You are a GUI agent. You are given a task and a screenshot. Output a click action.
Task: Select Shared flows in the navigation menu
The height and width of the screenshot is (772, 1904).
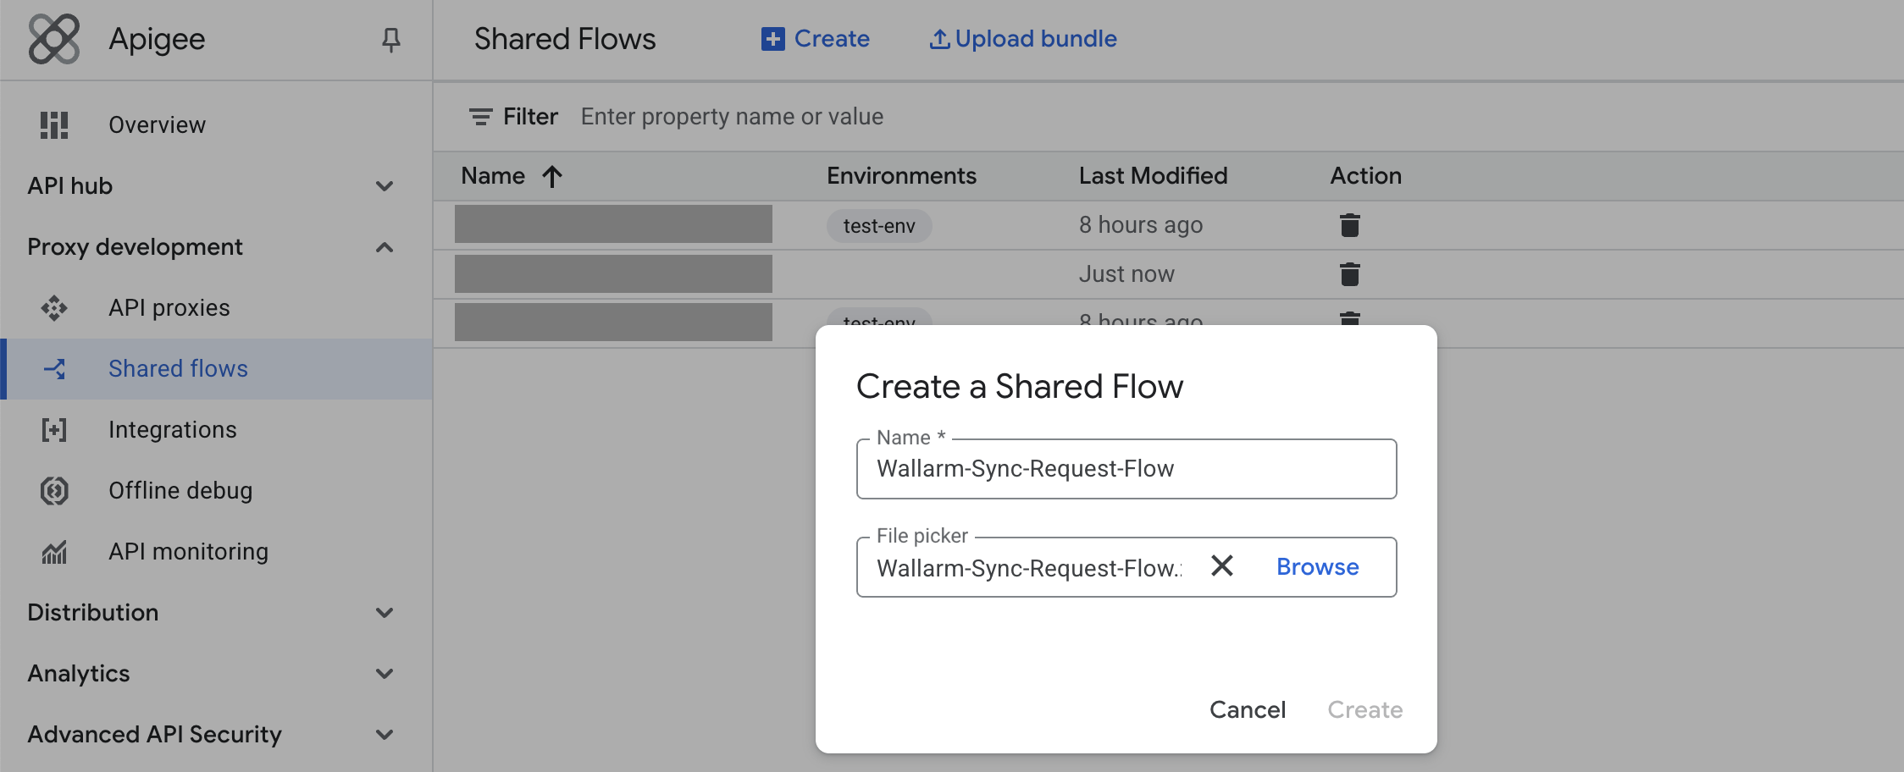(x=178, y=369)
